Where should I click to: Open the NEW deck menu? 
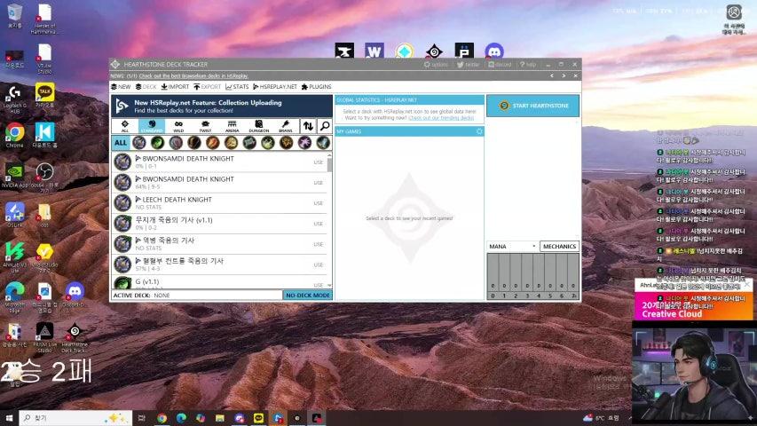click(x=122, y=87)
